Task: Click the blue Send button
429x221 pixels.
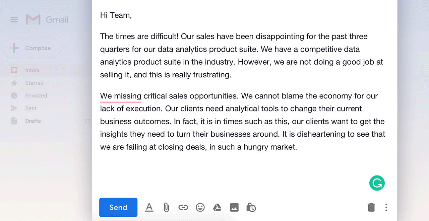Action: (x=118, y=207)
